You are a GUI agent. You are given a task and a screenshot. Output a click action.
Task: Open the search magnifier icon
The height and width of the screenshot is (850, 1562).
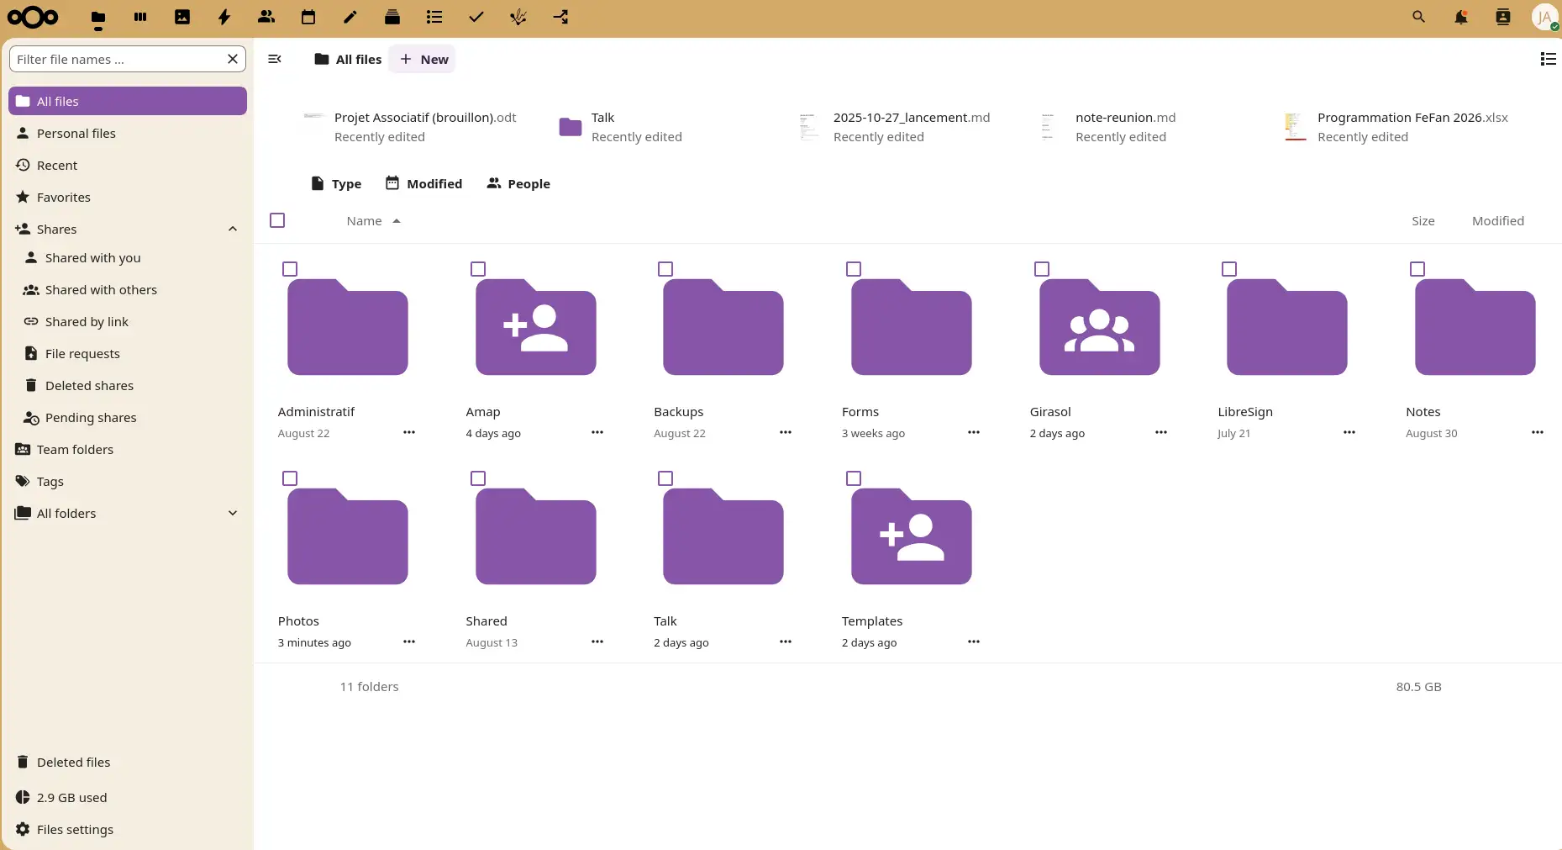pos(1419,17)
